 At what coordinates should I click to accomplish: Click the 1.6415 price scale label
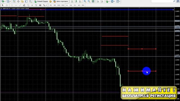tap(177, 70)
